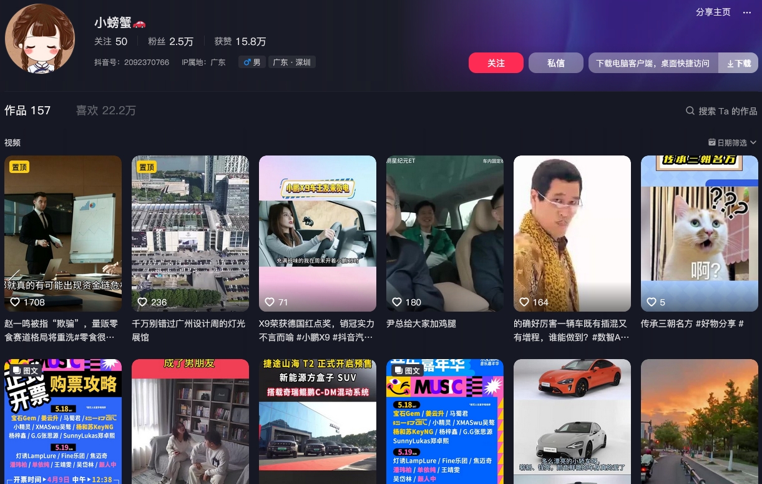The height and width of the screenshot is (484, 762).
Task: Click 下载电脑客户端，桌面快捷访问 button
Action: pyautogui.click(x=653, y=63)
